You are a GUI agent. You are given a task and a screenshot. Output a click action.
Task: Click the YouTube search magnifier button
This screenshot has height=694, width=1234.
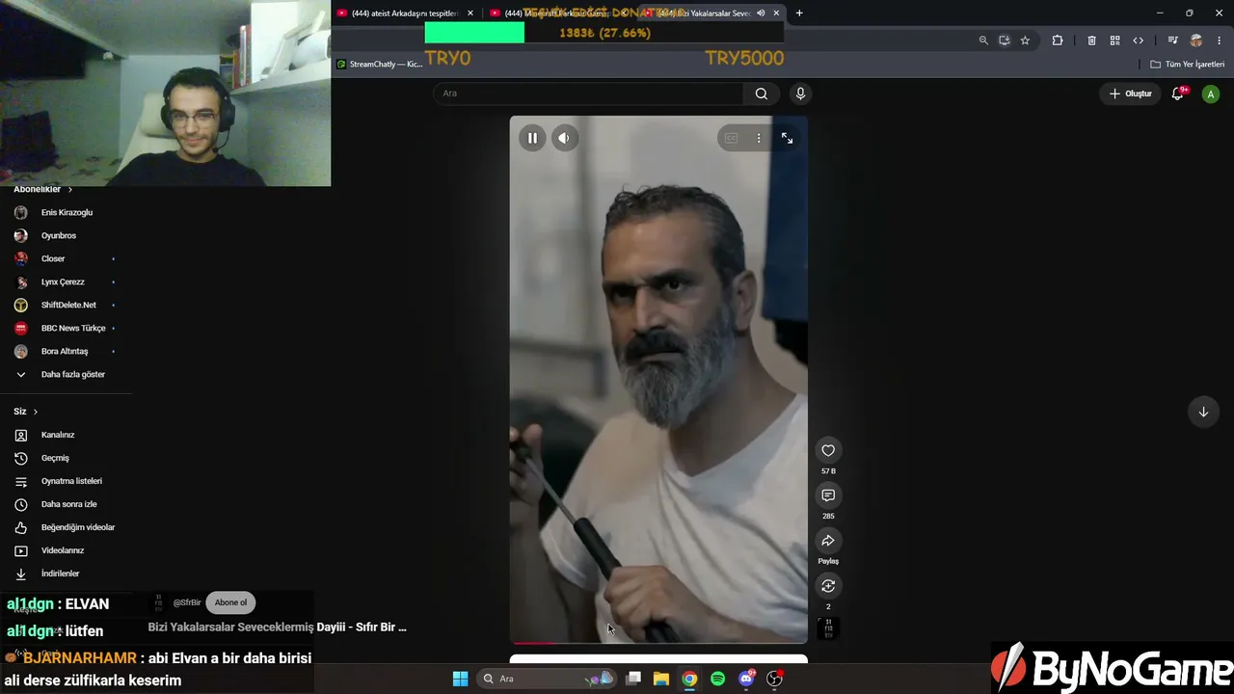(762, 93)
